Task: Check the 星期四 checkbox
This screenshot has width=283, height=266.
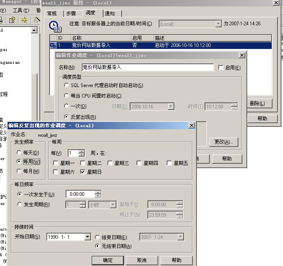Action: [x=139, y=163]
